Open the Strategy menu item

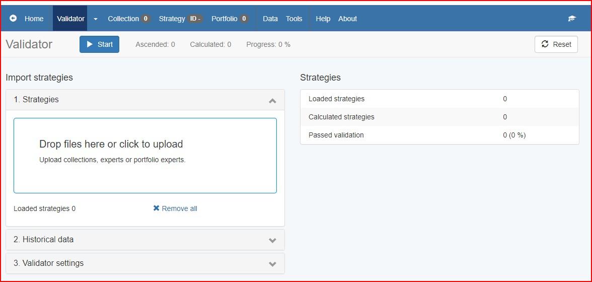point(172,19)
